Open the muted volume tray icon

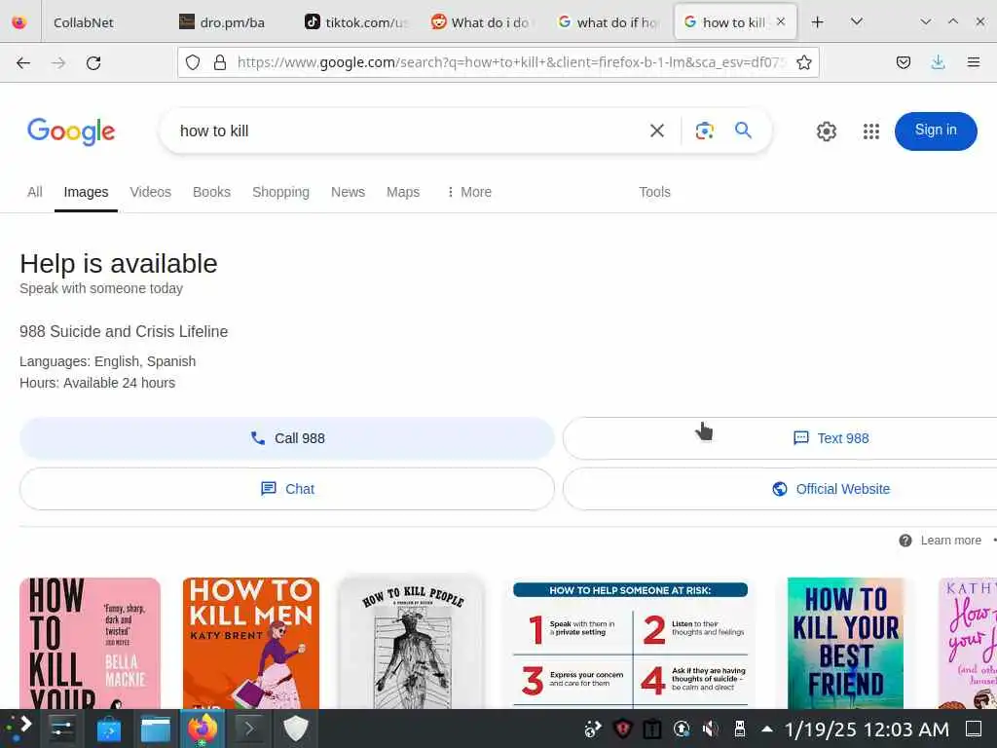(x=710, y=729)
